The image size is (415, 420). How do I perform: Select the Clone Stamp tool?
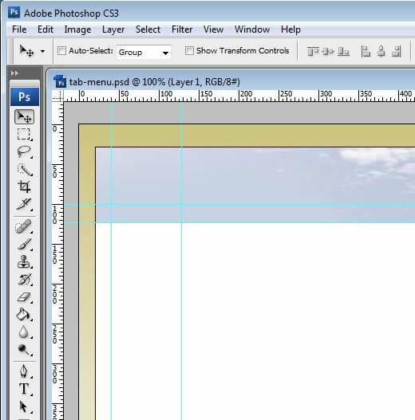[x=24, y=261]
